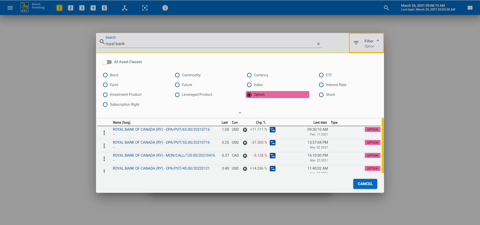Switch to workspace tab 3

click(x=82, y=8)
